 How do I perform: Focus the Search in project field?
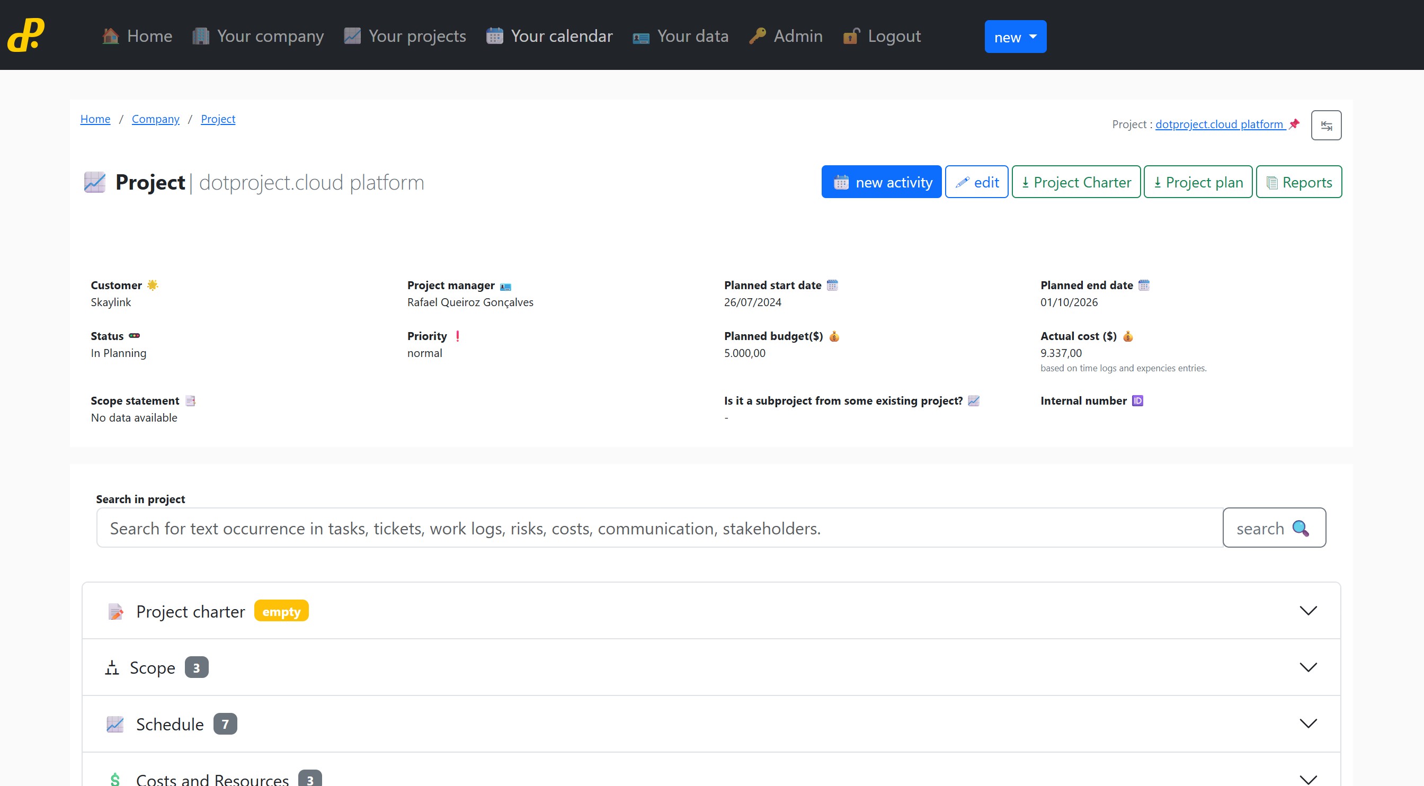click(x=659, y=528)
